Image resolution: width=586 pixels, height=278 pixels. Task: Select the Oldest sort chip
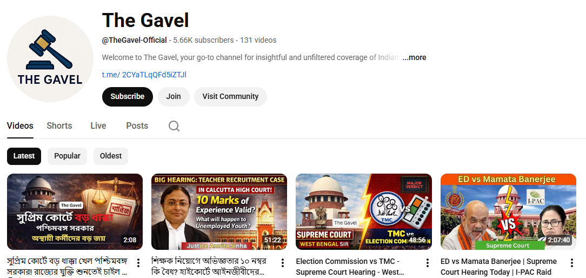click(x=111, y=156)
